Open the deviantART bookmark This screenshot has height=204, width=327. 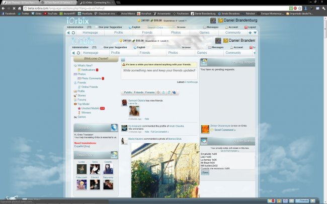coord(67,14)
